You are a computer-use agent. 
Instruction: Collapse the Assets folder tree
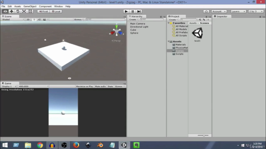[x=169, y=41]
